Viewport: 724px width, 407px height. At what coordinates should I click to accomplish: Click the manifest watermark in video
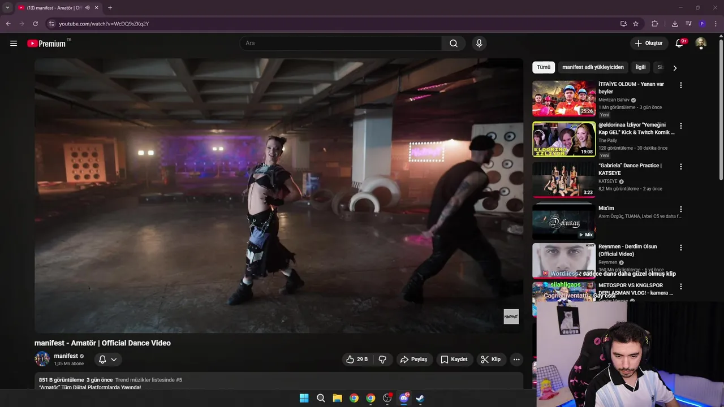tap(511, 317)
